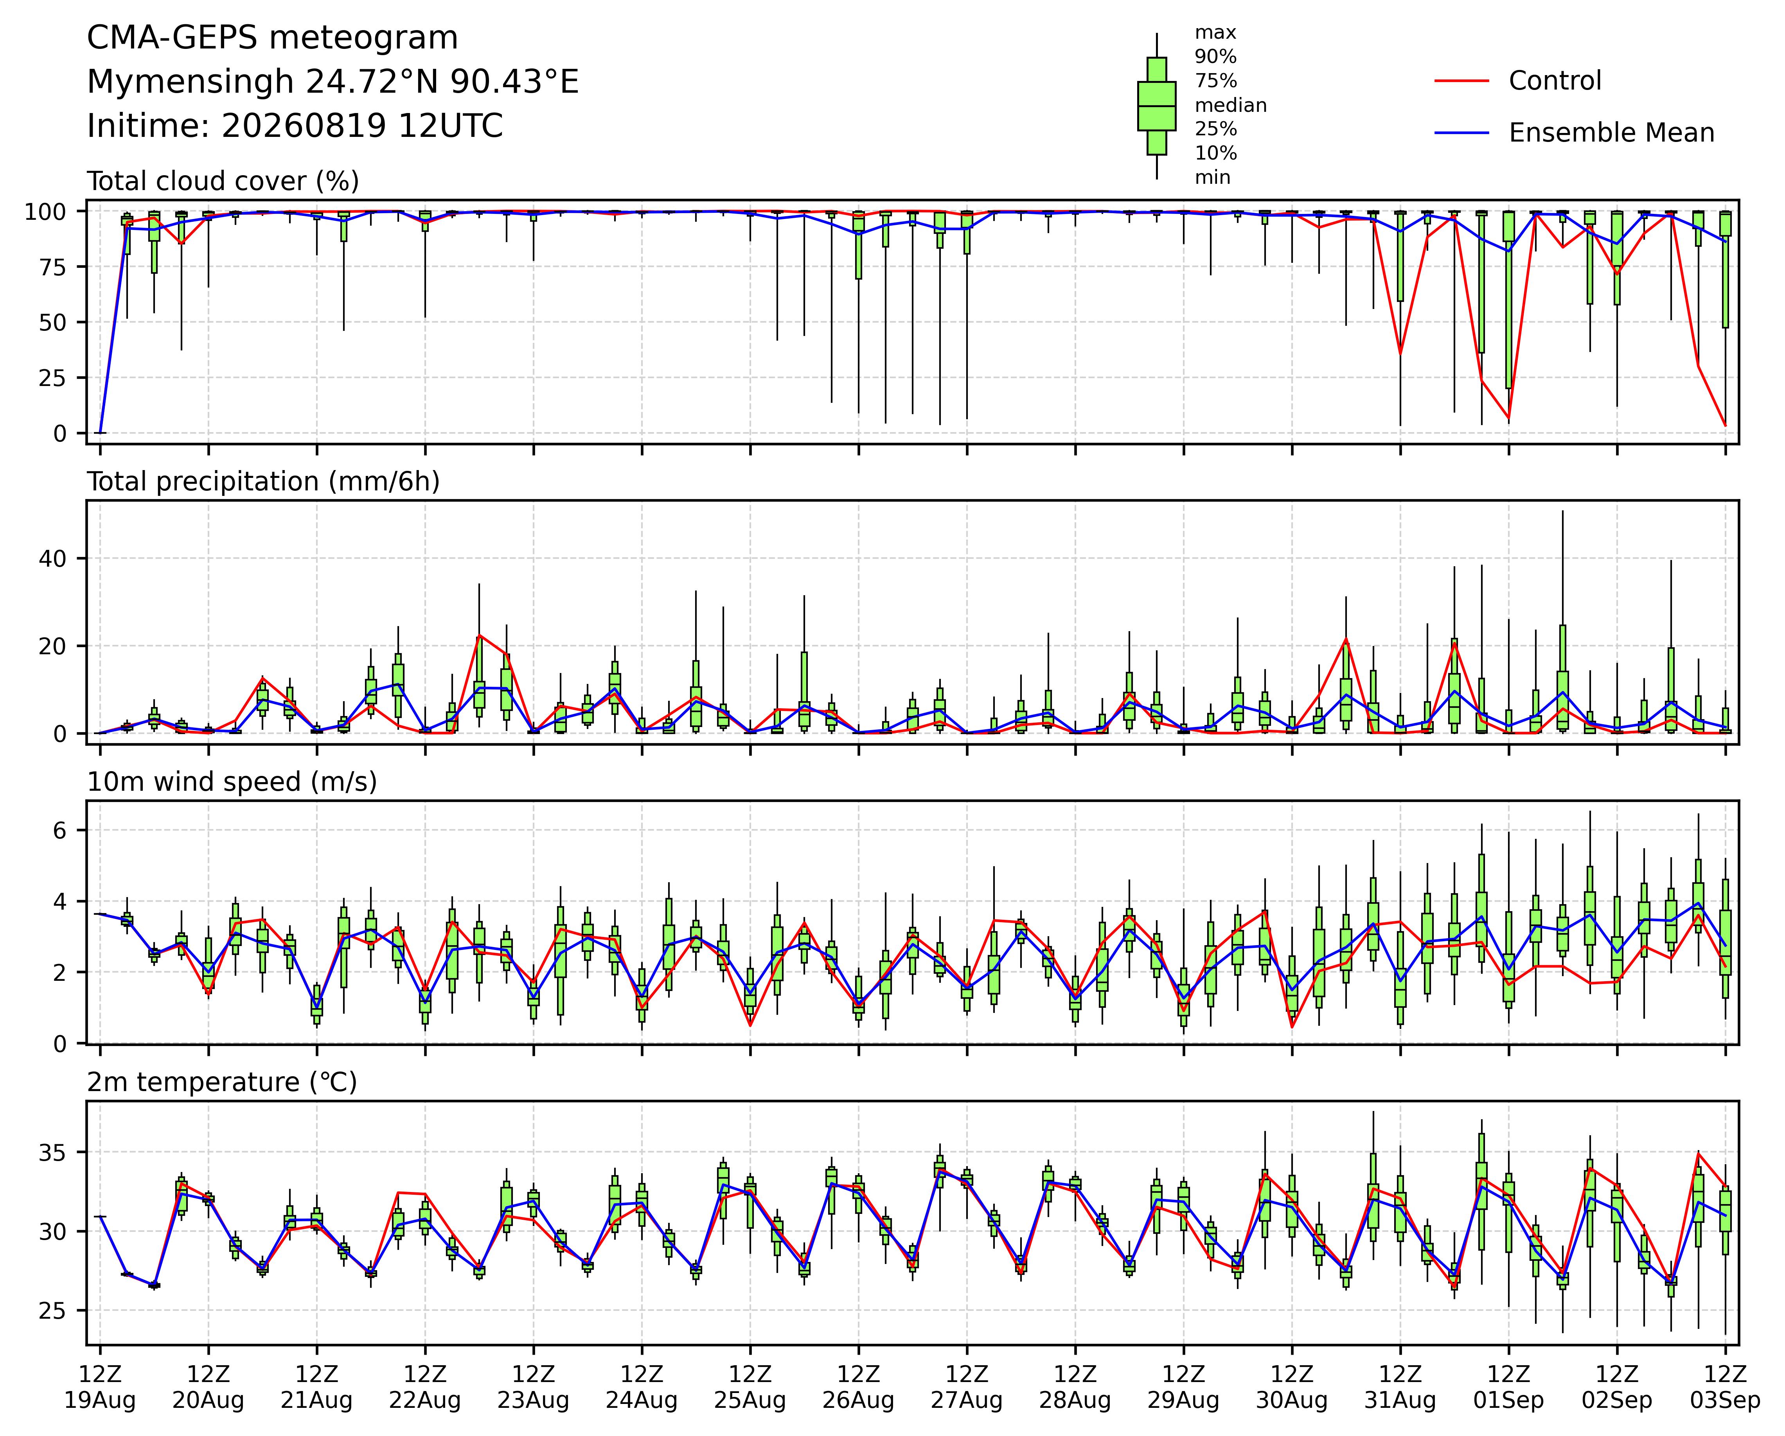Click the 'Total precipitation (mm/6h)' panel title
Viewport: 1785px width, 1436px height.
click(263, 482)
